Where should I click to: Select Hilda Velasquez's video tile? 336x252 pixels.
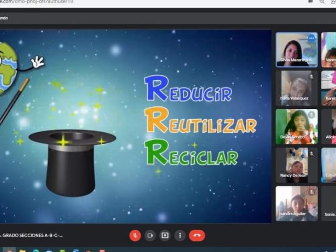coord(297,88)
